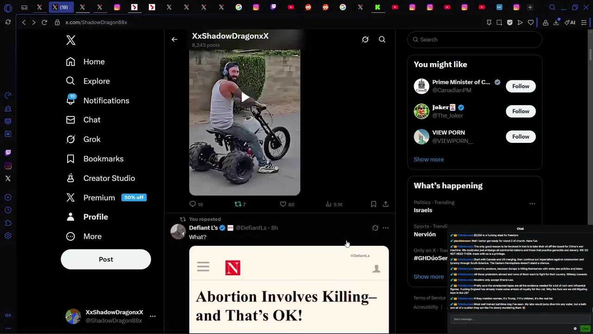Click Grok icon on the Defiant L's post
Viewport: 593px width, 334px height.
coord(375,228)
